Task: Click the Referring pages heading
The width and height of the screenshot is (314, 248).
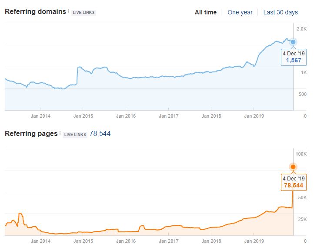Action: point(31,134)
